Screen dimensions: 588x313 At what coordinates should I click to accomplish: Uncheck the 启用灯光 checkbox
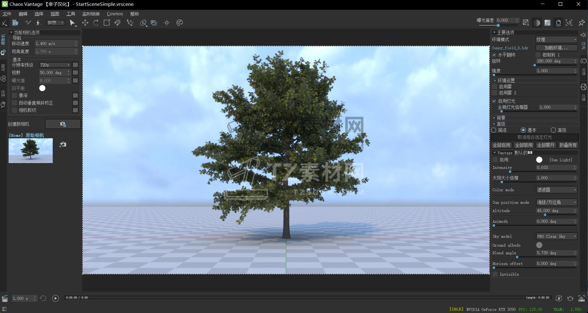click(x=494, y=101)
